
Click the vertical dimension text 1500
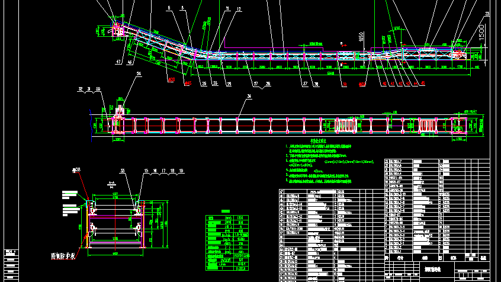click(482, 33)
